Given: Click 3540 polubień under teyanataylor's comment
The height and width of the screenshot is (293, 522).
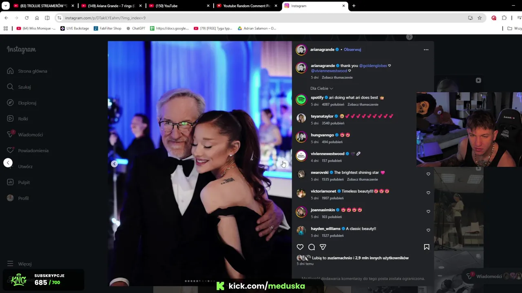Looking at the screenshot, I should [333, 123].
